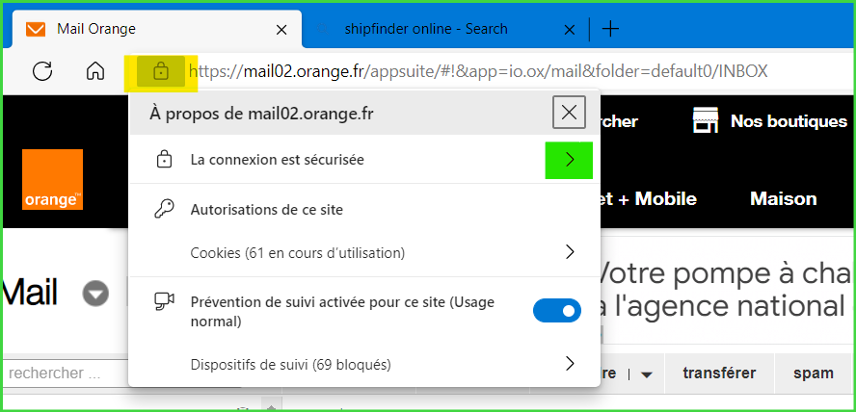This screenshot has width=856, height=412.
Task: Click the Nos boutiques store icon
Action: pyautogui.click(x=707, y=120)
